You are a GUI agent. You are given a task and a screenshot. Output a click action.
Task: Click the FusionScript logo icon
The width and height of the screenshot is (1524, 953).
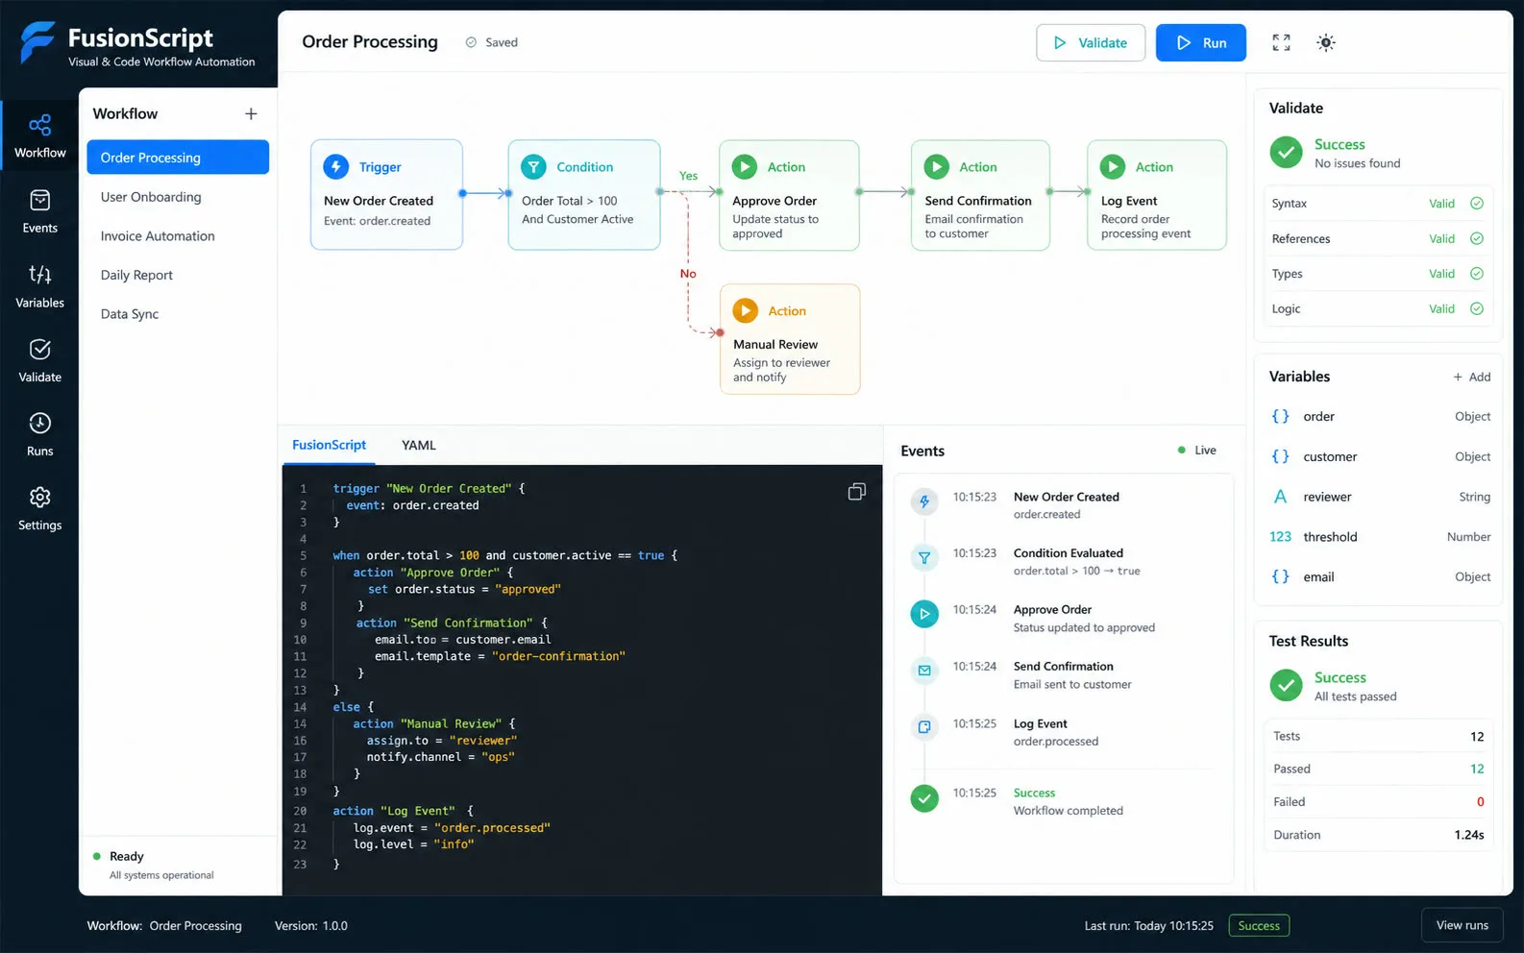click(37, 43)
